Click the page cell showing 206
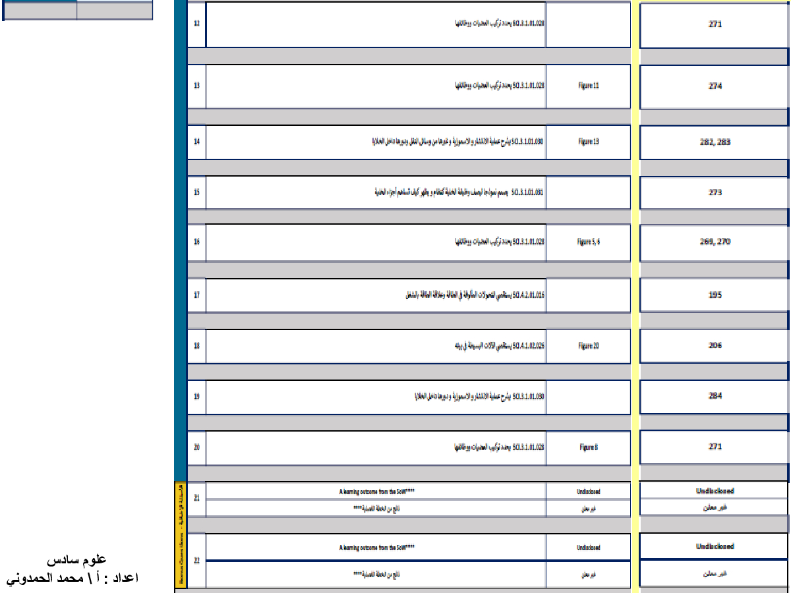Image resolution: width=791 pixels, height=593 pixels. coord(715,345)
